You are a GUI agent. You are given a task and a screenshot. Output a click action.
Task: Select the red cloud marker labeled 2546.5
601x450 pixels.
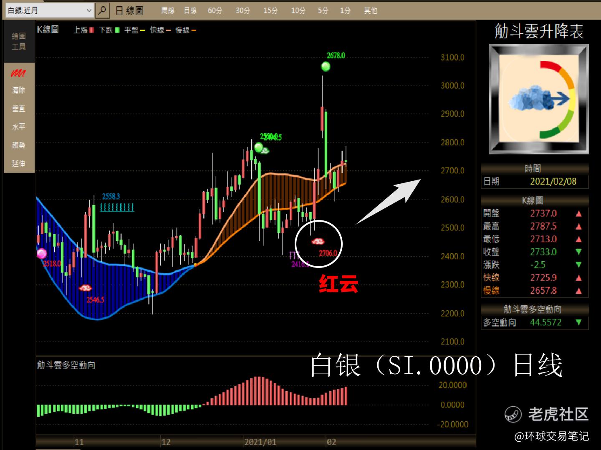(85, 287)
